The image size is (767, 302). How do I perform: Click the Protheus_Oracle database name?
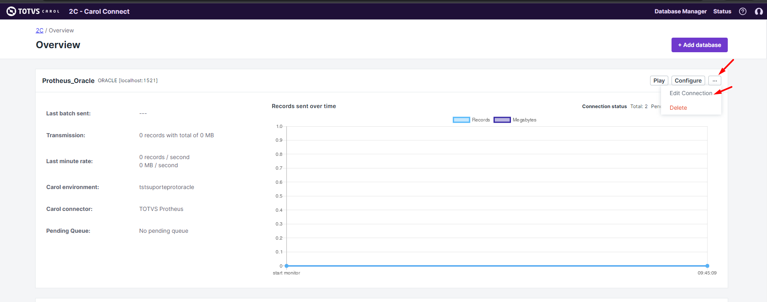pos(68,81)
